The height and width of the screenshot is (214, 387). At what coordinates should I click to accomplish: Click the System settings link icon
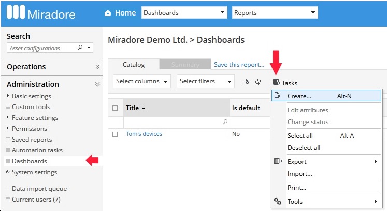[8, 172]
